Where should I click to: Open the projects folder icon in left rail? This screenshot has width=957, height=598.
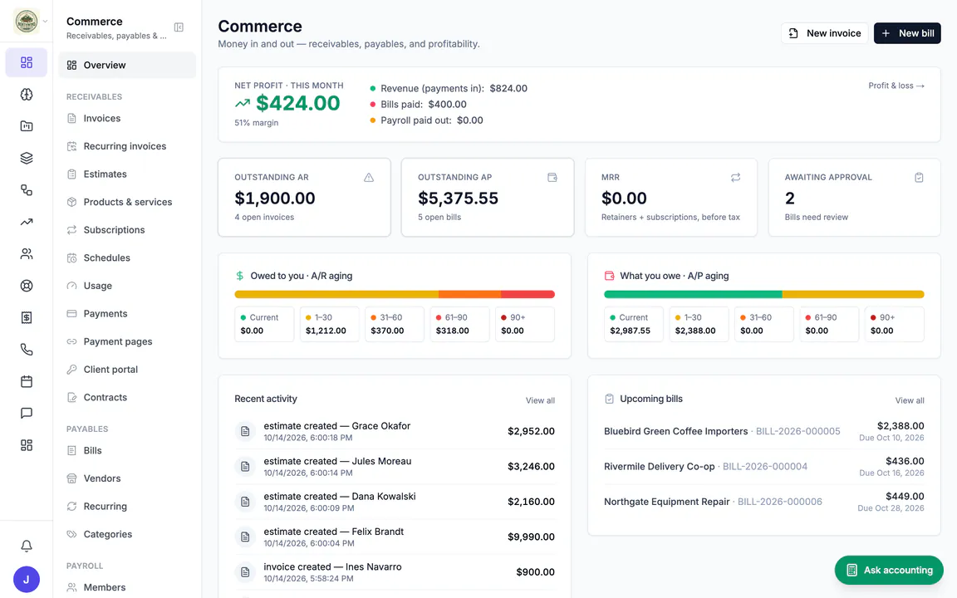click(x=27, y=125)
